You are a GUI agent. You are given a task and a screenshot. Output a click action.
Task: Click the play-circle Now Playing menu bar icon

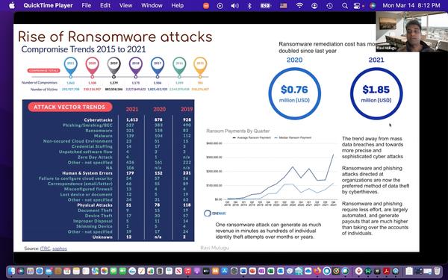coord(220,6)
